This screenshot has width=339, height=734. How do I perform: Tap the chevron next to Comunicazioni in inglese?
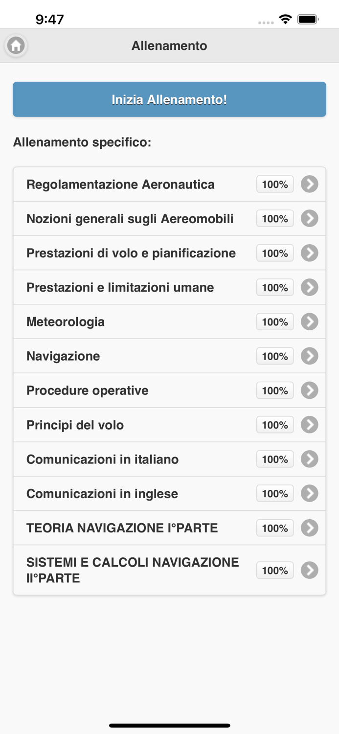click(310, 493)
